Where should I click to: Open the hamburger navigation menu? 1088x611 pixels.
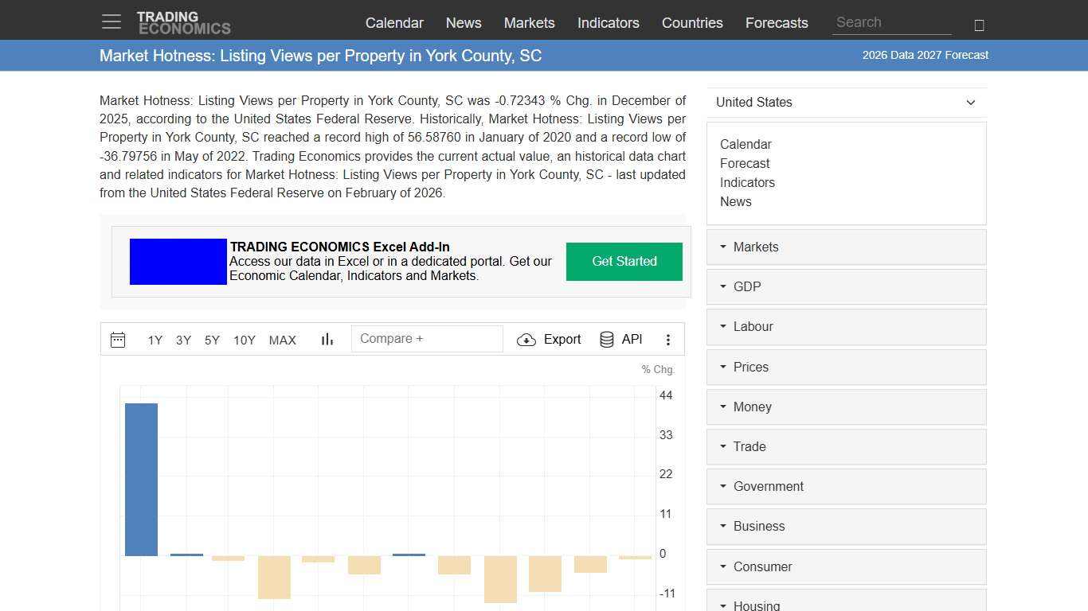coord(111,21)
